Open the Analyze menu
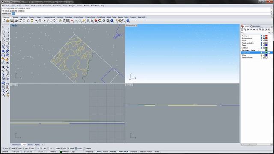The height and width of the screenshot is (154, 274). (71, 6)
